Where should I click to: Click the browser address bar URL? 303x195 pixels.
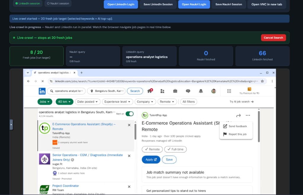(156, 81)
